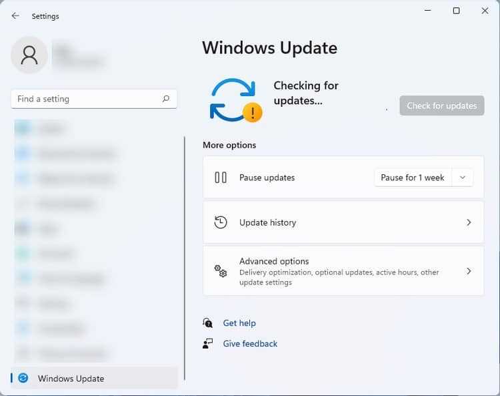Click the Windows Update sync status icon
Viewport: 500px width, 396px height.
click(x=235, y=100)
